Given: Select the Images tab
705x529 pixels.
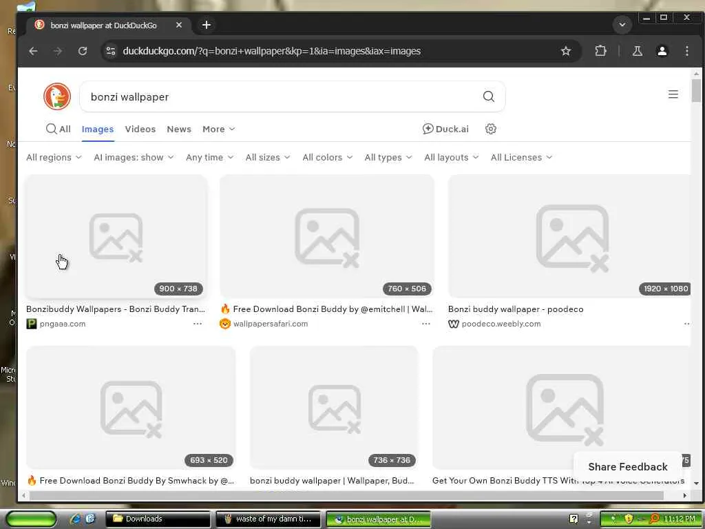Looking at the screenshot, I should tap(98, 129).
